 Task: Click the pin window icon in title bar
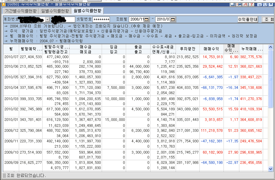239,4
